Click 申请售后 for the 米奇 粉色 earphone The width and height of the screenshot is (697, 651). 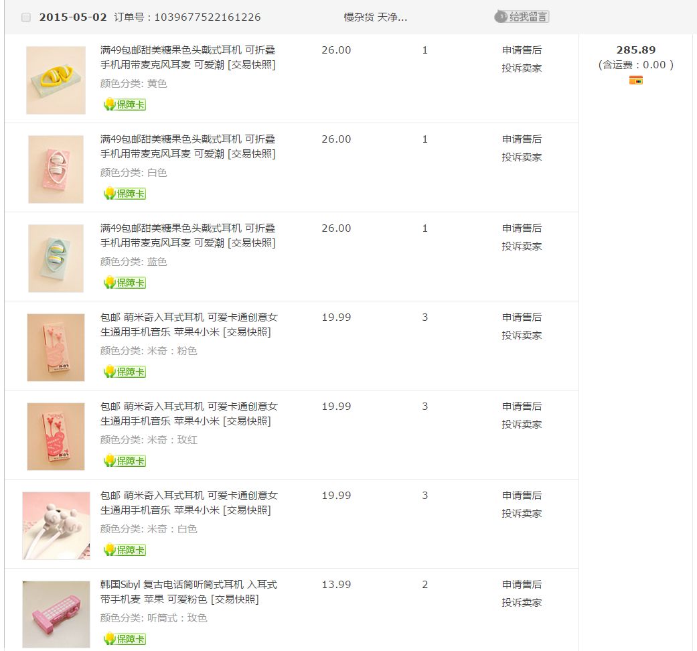522,317
